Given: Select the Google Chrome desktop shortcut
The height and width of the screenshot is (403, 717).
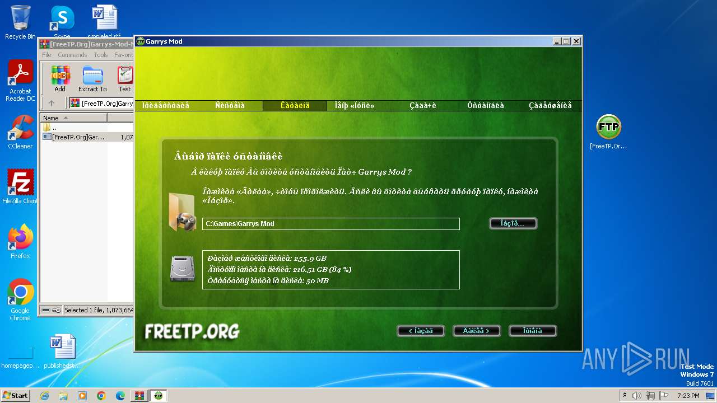Looking at the screenshot, I should pyautogui.click(x=20, y=300).
